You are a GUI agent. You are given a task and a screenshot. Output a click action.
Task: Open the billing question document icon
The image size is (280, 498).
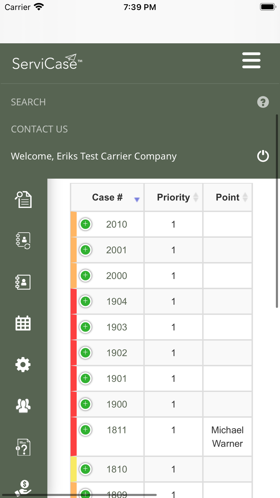point(23,447)
